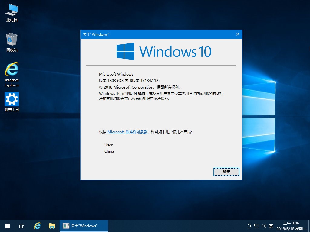
Task: Click the © 2018 Microsoft Corporation line
Action: 140,87
